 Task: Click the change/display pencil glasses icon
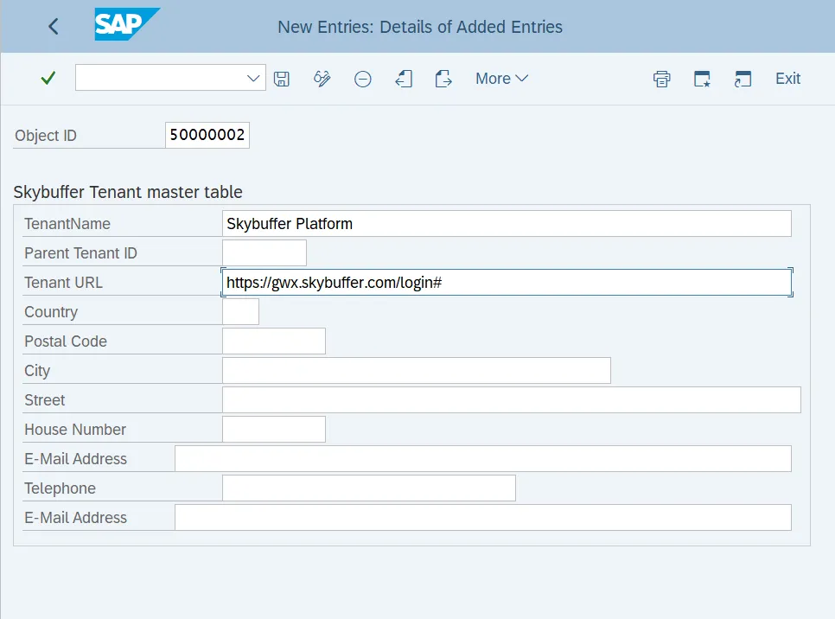pos(322,79)
